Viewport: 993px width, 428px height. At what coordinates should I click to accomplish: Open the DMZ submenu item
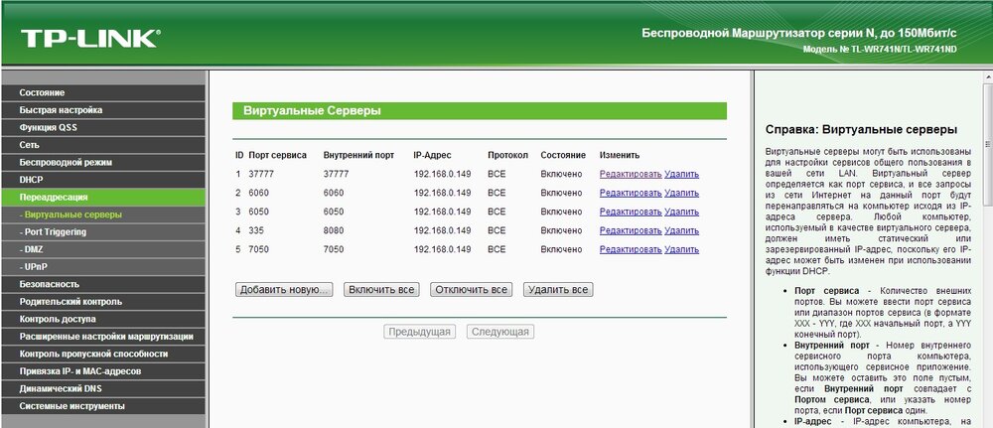coord(103,249)
